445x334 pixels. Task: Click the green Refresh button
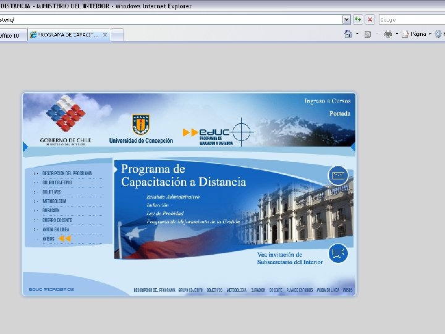(358, 19)
